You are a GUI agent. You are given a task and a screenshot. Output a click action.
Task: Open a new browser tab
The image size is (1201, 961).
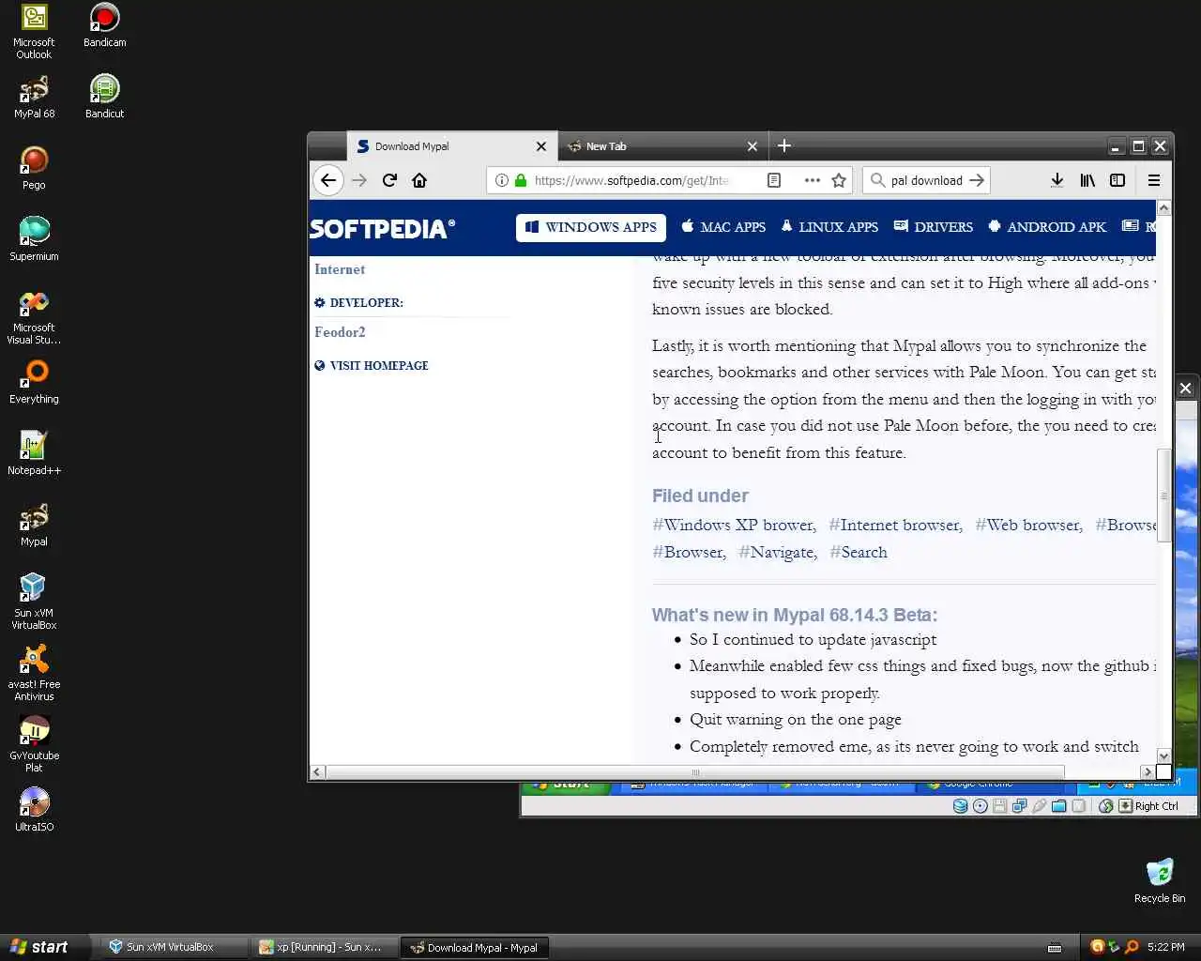click(784, 145)
